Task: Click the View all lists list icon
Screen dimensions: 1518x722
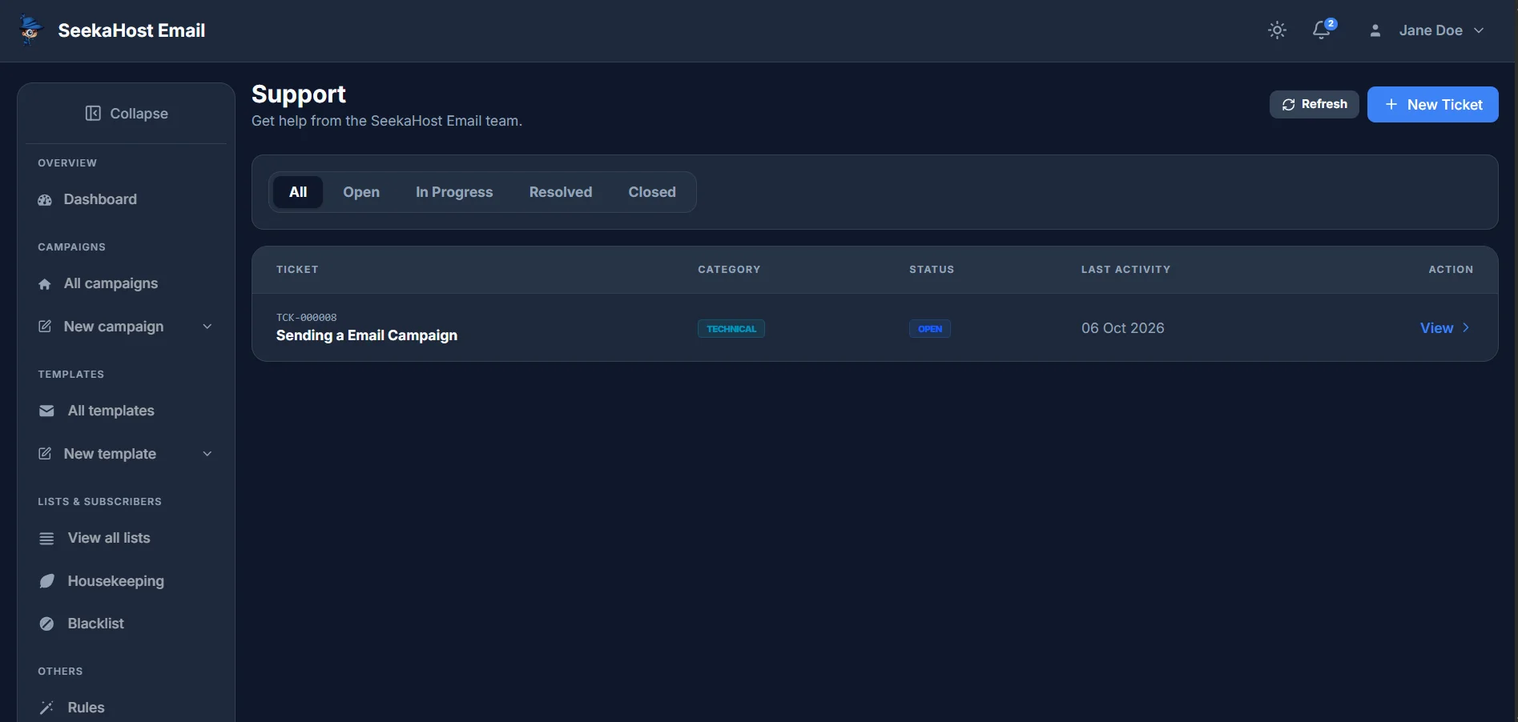Action: 46,539
